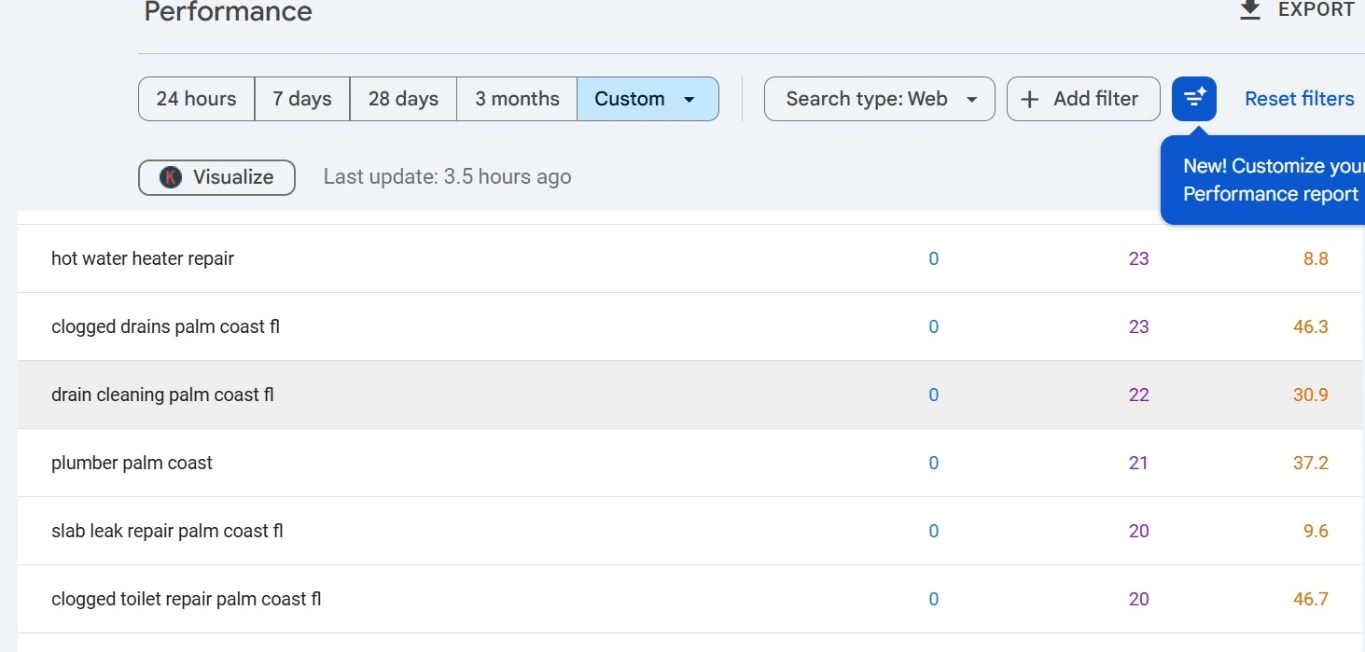The height and width of the screenshot is (652, 1365).
Task: Select the 28 days date range
Action: pyautogui.click(x=403, y=99)
